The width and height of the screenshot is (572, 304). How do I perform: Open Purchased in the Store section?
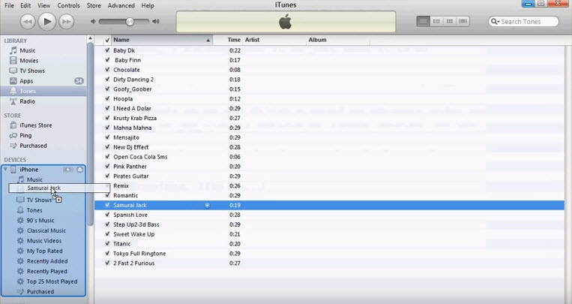coord(33,146)
